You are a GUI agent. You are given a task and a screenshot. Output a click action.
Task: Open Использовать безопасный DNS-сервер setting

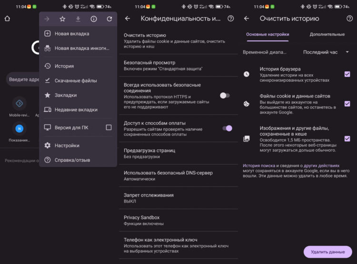pos(178,176)
